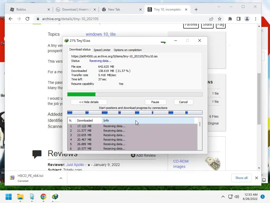Click Just Apollo reviewer link
The height and width of the screenshot is (203, 270).
[75, 165]
